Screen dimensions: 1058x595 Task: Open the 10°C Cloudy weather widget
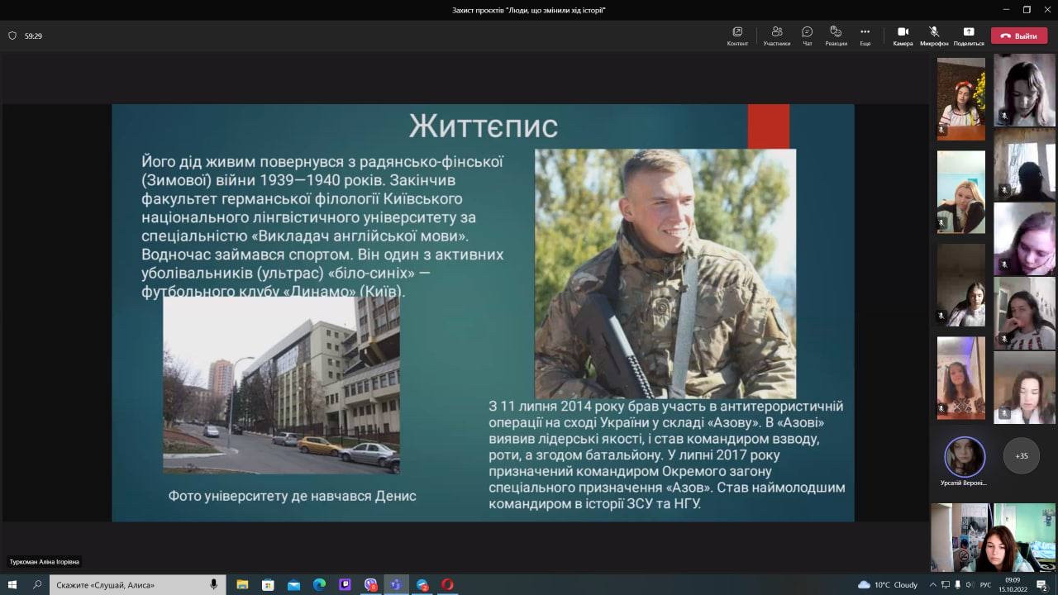[x=888, y=585]
